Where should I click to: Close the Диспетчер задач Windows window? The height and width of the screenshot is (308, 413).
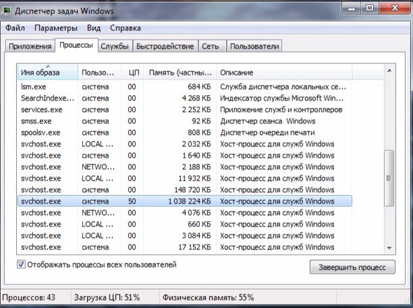(395, 8)
